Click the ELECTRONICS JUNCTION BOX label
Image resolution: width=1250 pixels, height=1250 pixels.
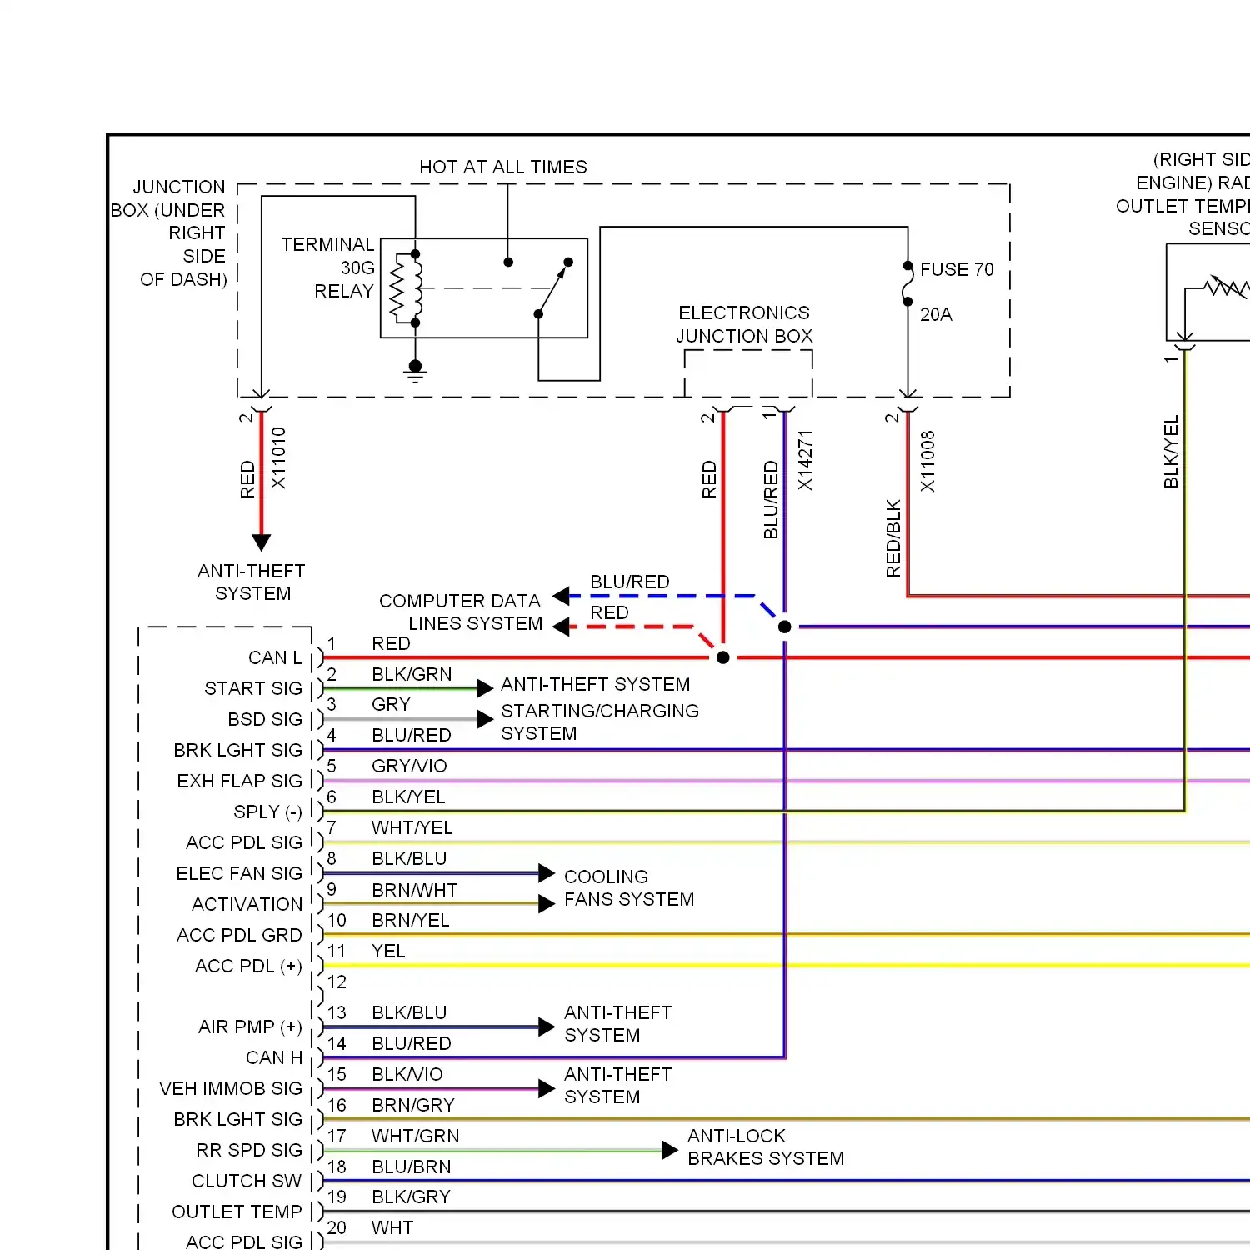pyautogui.click(x=744, y=324)
